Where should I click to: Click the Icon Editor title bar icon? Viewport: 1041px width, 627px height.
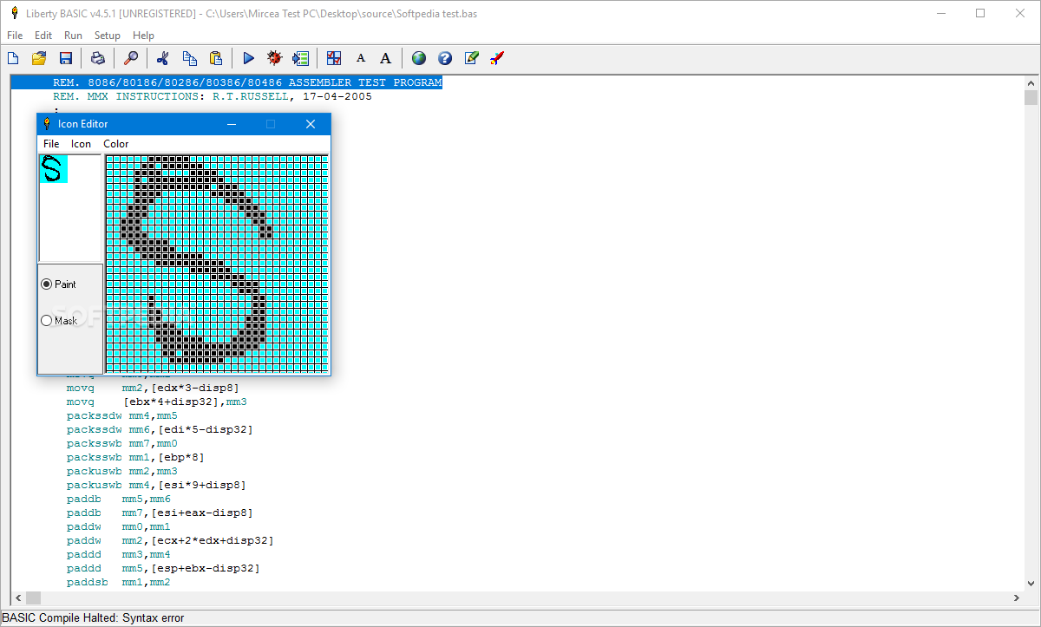[x=47, y=124]
